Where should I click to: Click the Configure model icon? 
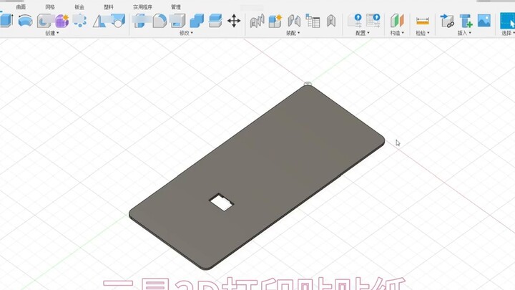pyautogui.click(x=355, y=21)
